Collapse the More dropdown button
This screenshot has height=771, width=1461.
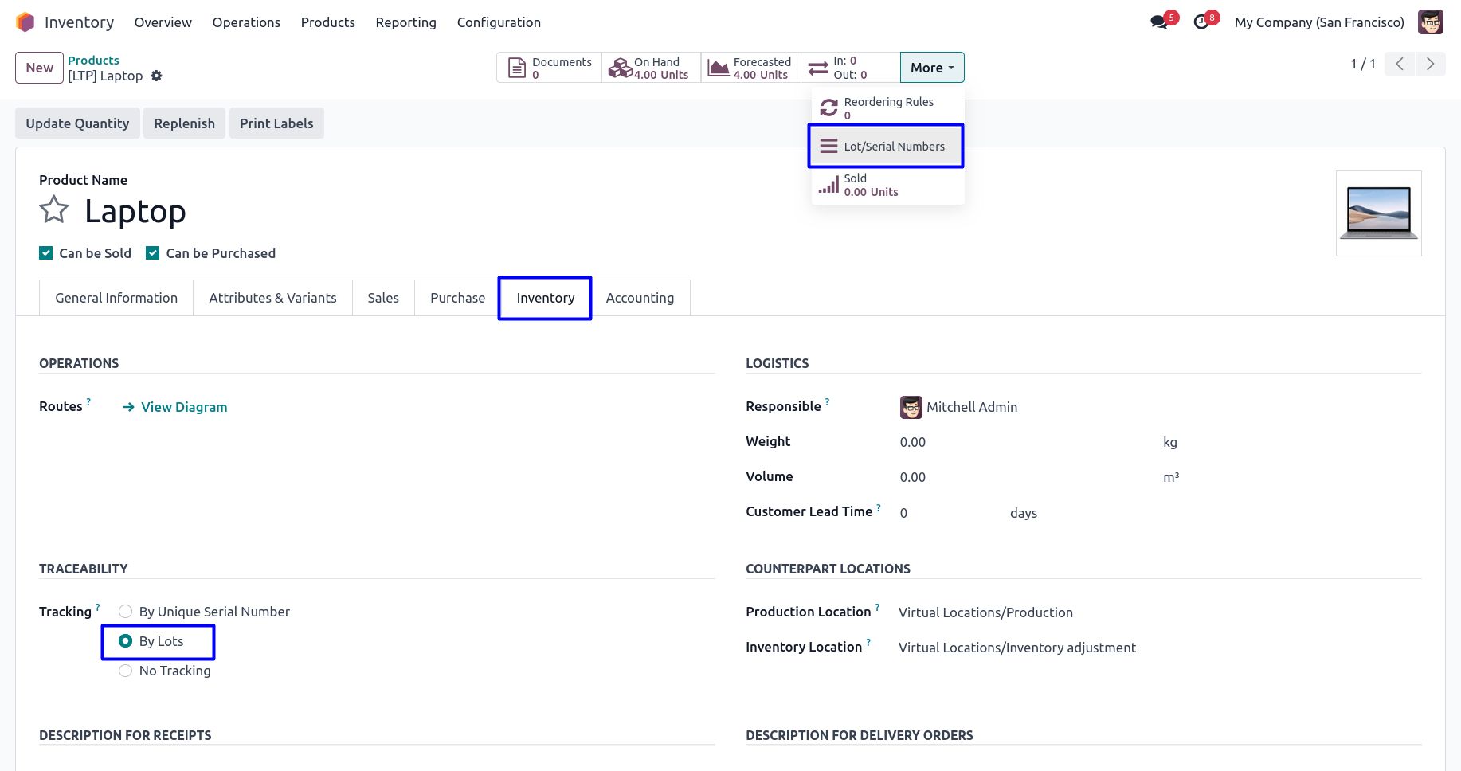point(931,68)
